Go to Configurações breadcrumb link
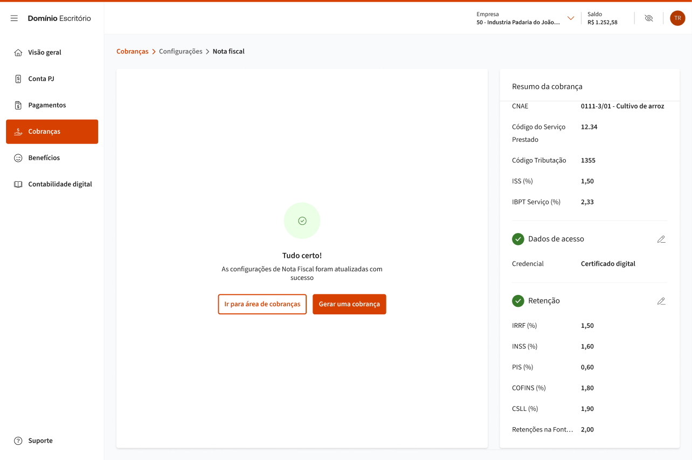Viewport: 692px width, 460px height. point(181,51)
